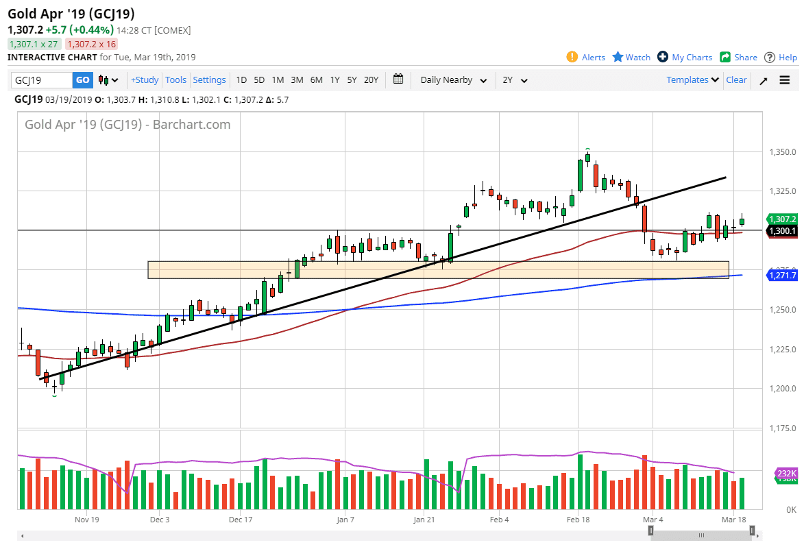
Task: Open the calendar date range picker
Action: pyautogui.click(x=398, y=80)
